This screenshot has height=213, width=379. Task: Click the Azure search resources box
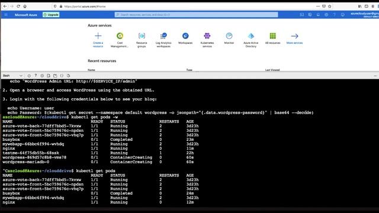point(196,15)
